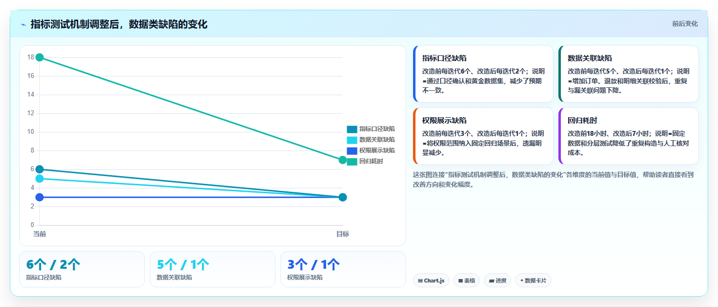718x307 pixels.
Task: Open the 权限展示缺陷 card title
Action: tap(444, 120)
